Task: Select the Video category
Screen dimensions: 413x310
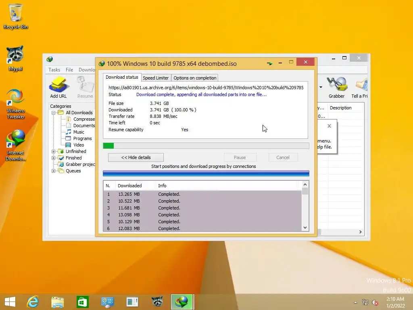Action: coord(75,145)
